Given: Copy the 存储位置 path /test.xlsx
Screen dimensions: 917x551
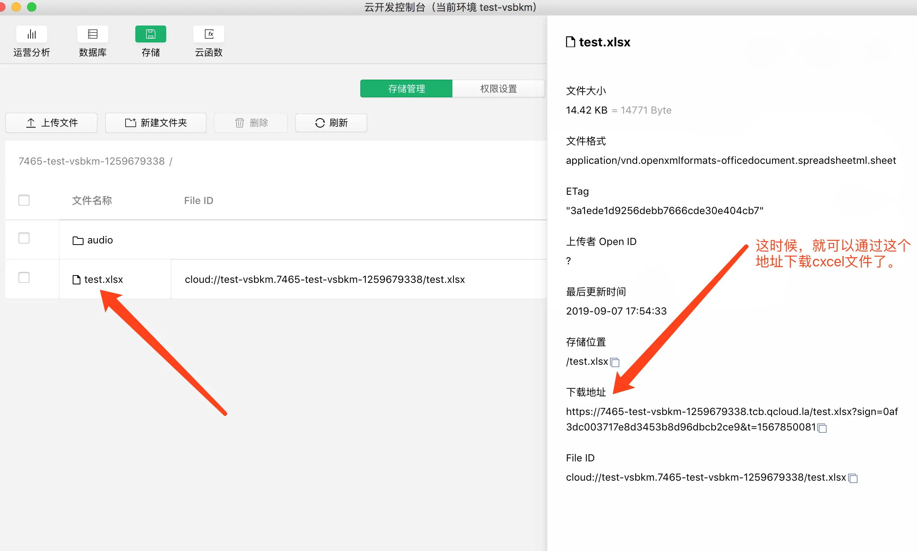Looking at the screenshot, I should coord(615,362).
